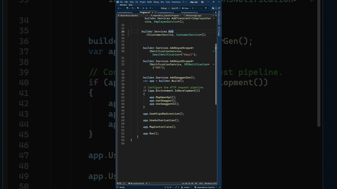Click the app.Run(); code line
The image size is (337, 189).
(x=151, y=134)
